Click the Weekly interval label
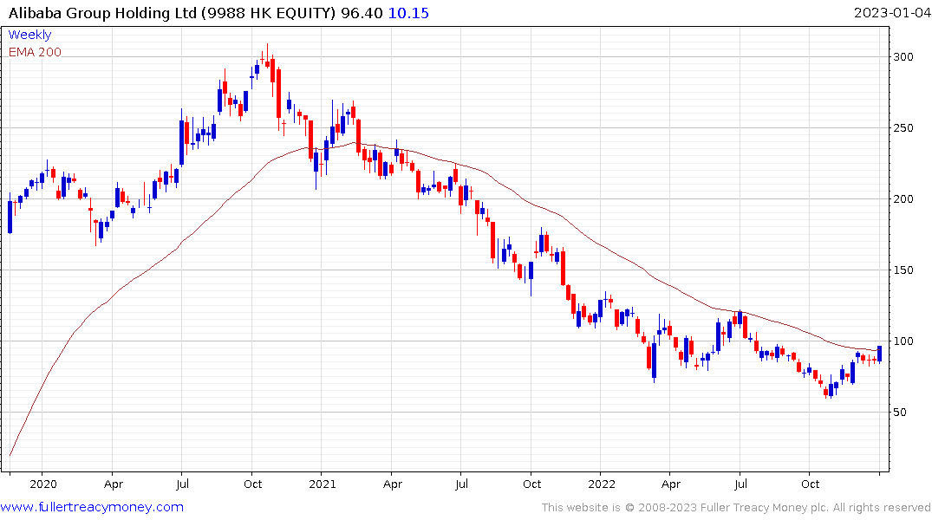 pos(29,35)
